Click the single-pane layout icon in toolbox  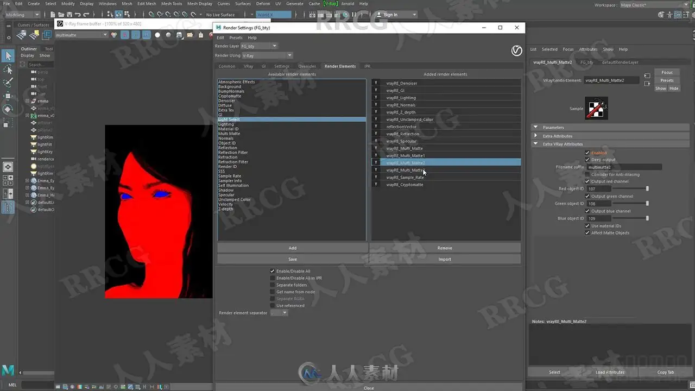click(x=8, y=167)
